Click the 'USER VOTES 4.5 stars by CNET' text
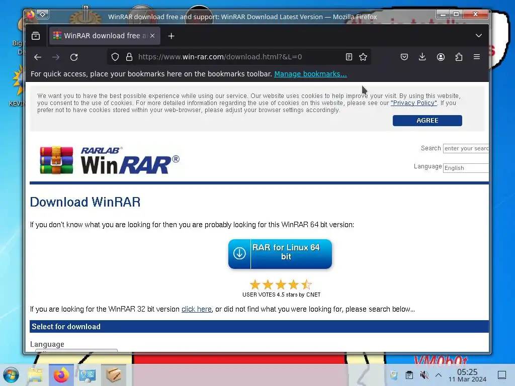 tap(282, 295)
